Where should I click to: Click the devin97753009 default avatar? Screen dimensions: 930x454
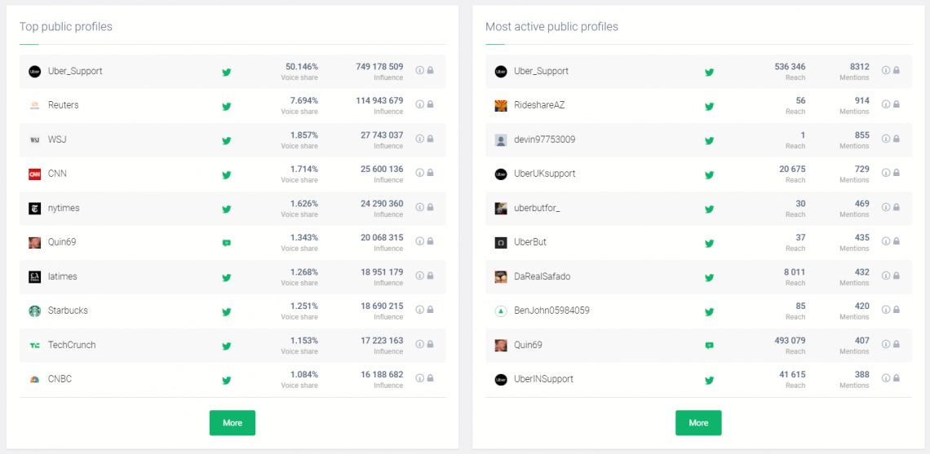[x=501, y=140]
